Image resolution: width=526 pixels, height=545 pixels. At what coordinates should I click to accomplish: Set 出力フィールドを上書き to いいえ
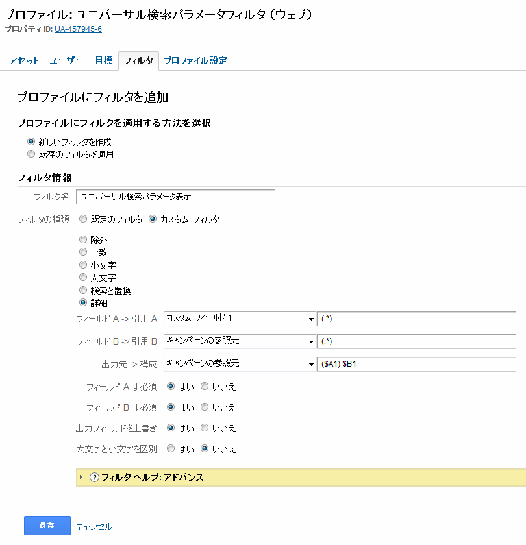pyautogui.click(x=205, y=428)
